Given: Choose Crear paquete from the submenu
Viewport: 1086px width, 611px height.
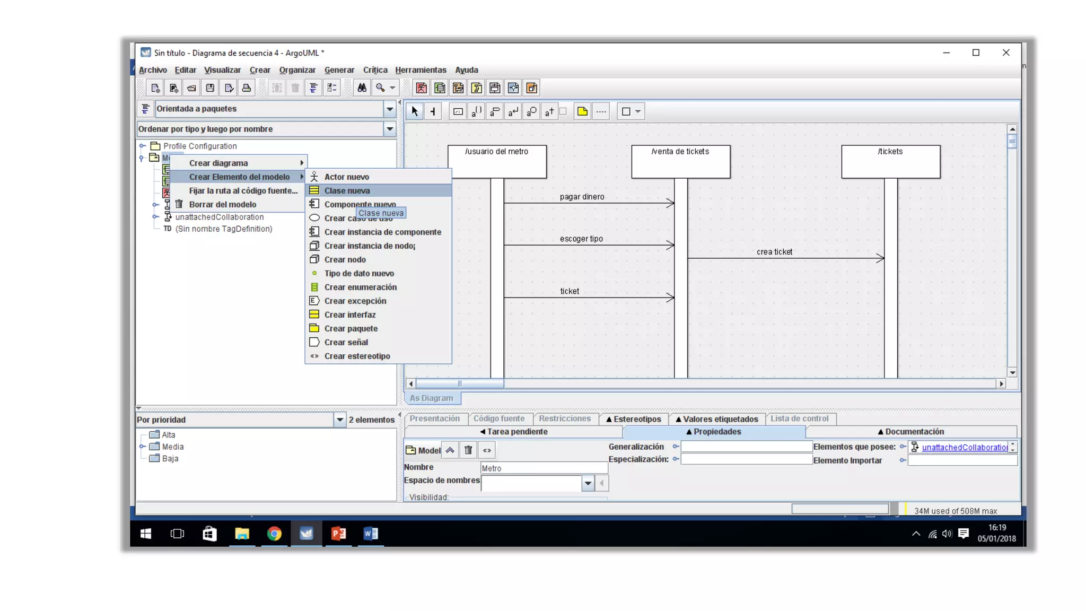Looking at the screenshot, I should click(351, 328).
